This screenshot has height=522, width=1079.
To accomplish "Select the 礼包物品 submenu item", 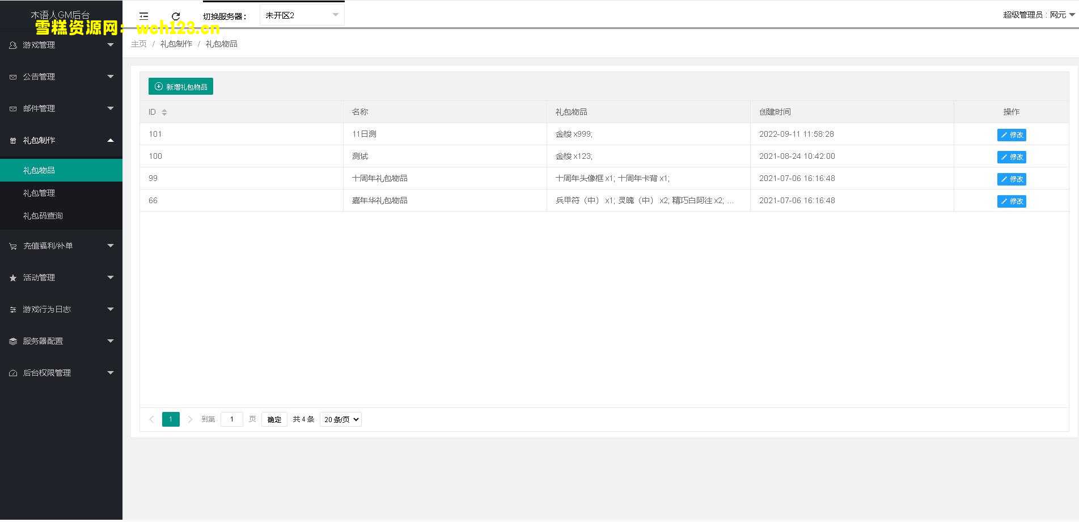I will (61, 170).
